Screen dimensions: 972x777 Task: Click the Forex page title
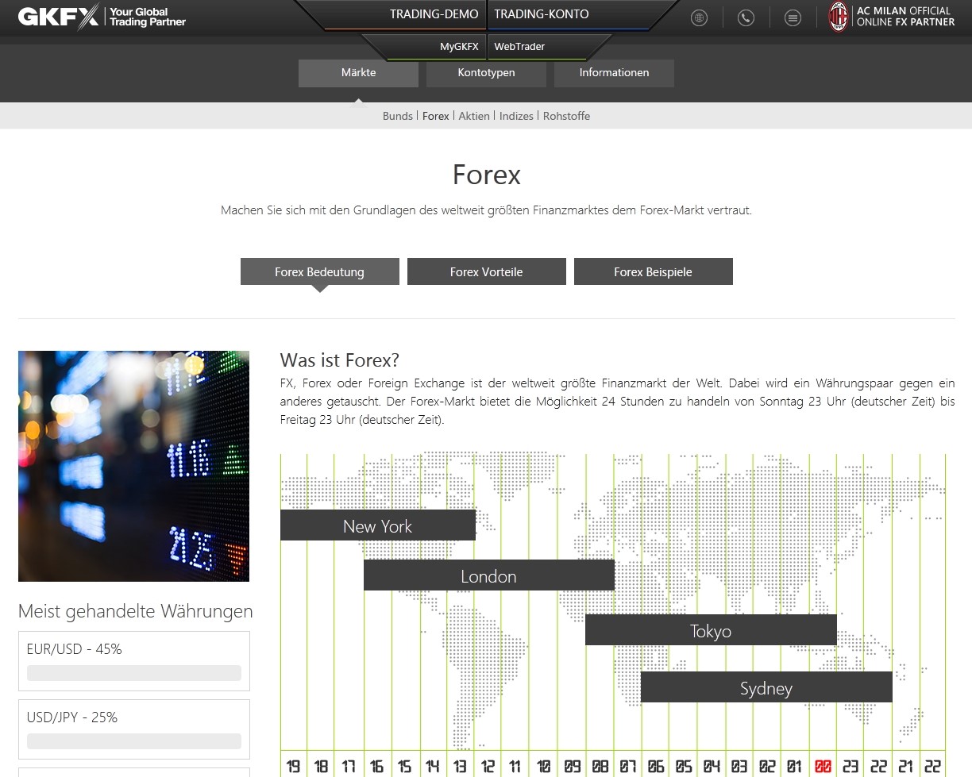[x=486, y=175]
